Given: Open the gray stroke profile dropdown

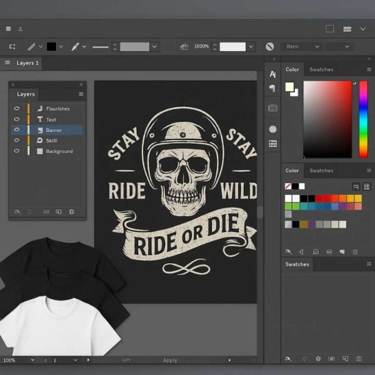Looking at the screenshot, I should coord(154,47).
